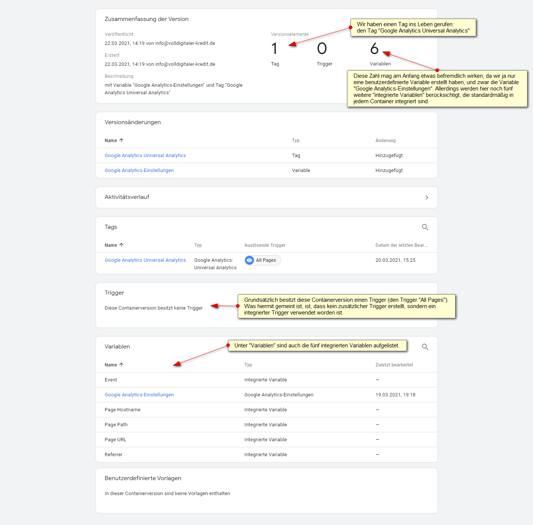Sort Tags table by Name arrow
This screenshot has height=525, width=533.
tap(121, 245)
